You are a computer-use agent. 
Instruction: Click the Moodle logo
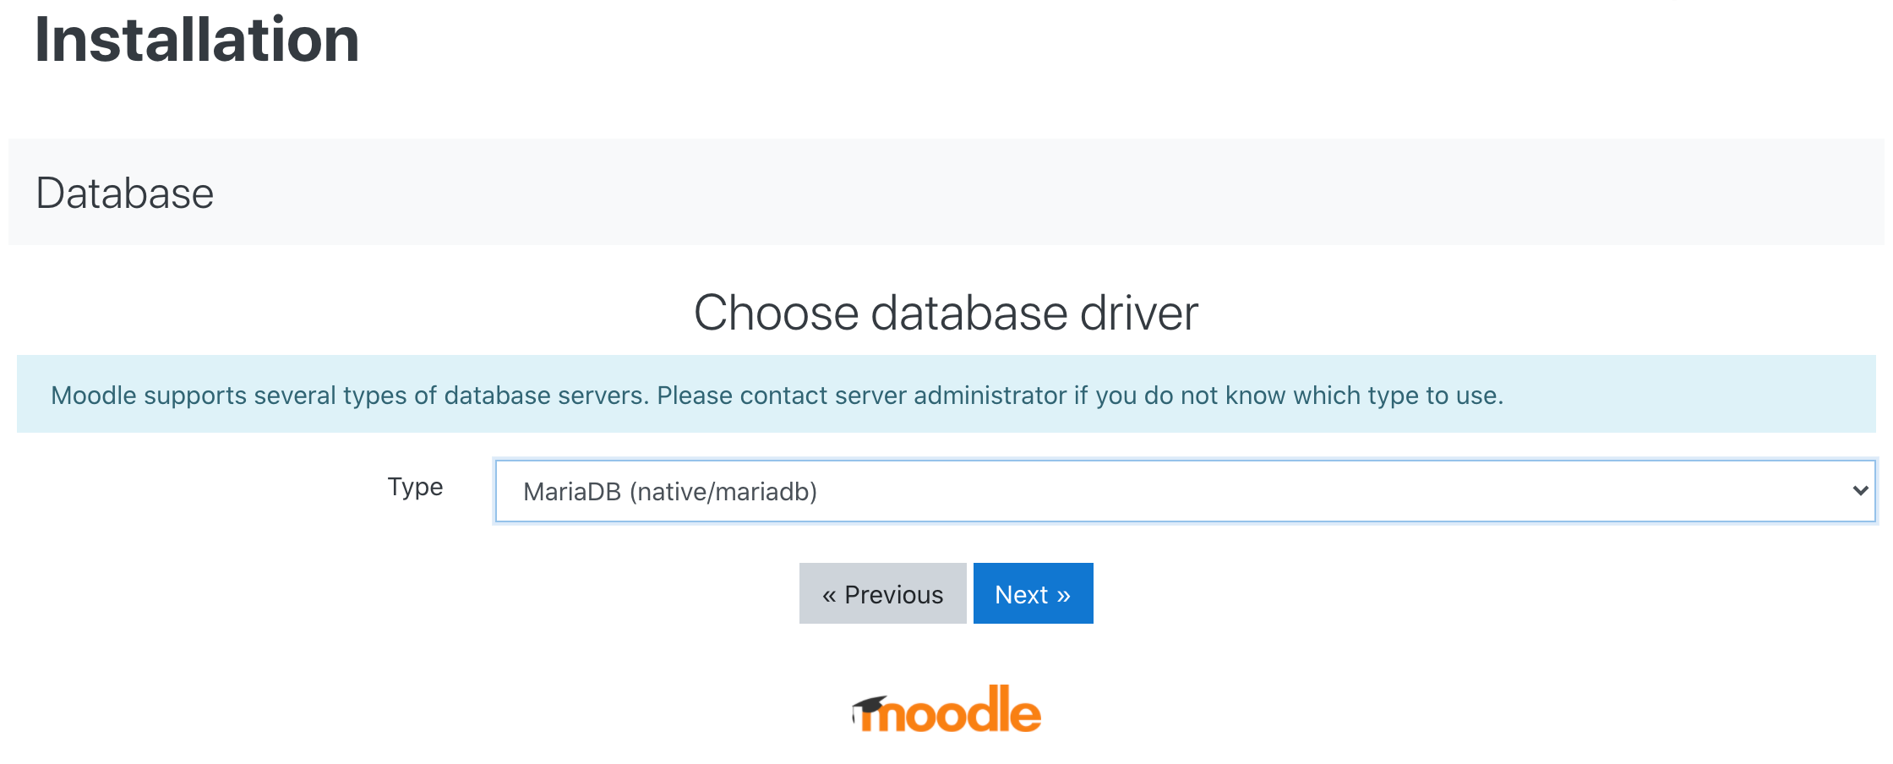click(x=946, y=710)
